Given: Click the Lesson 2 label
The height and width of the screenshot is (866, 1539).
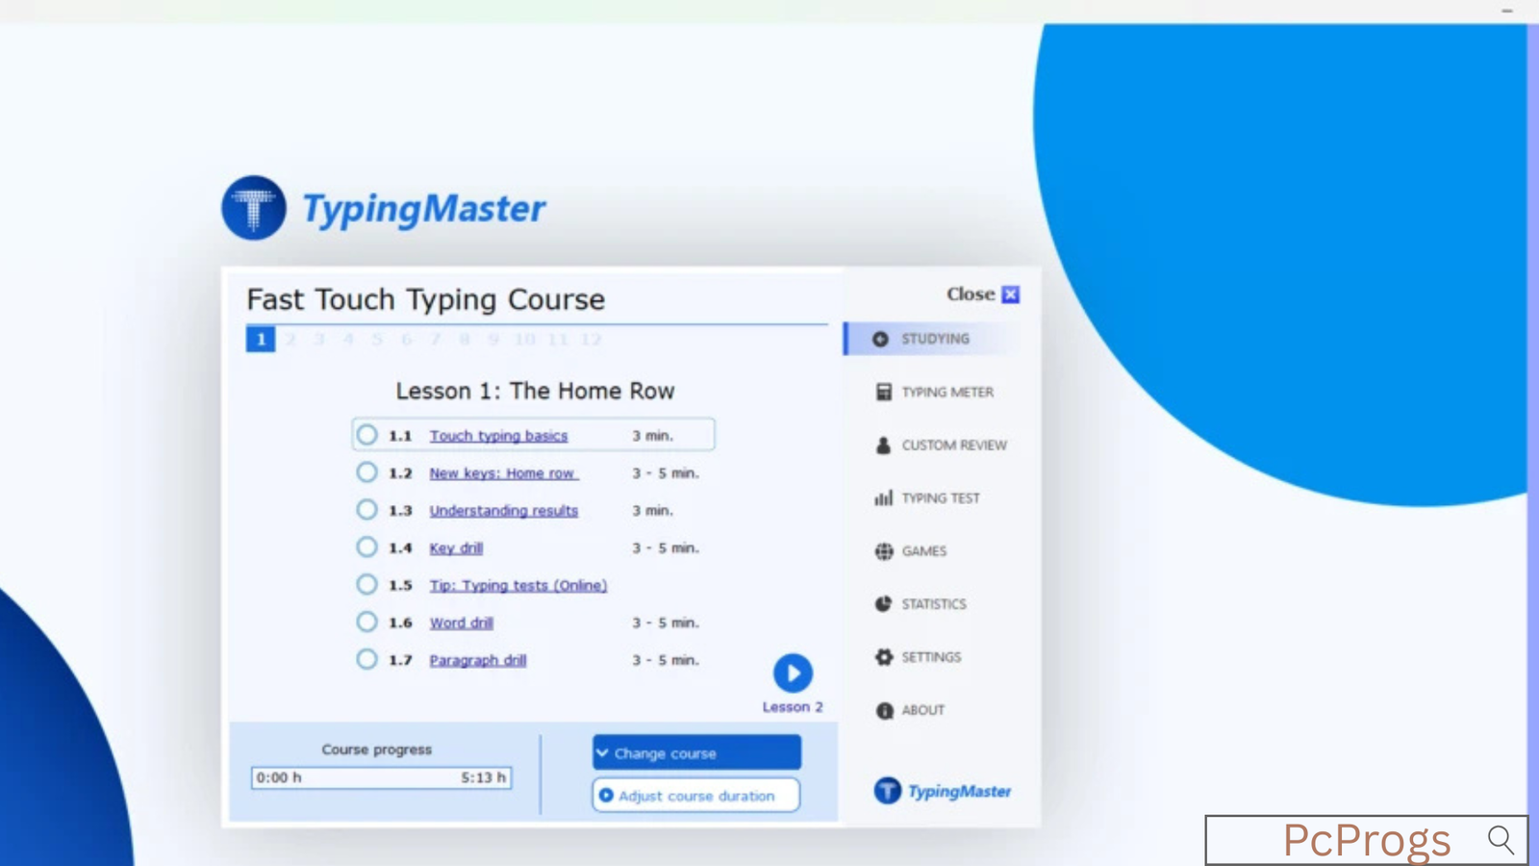Looking at the screenshot, I should (x=793, y=707).
